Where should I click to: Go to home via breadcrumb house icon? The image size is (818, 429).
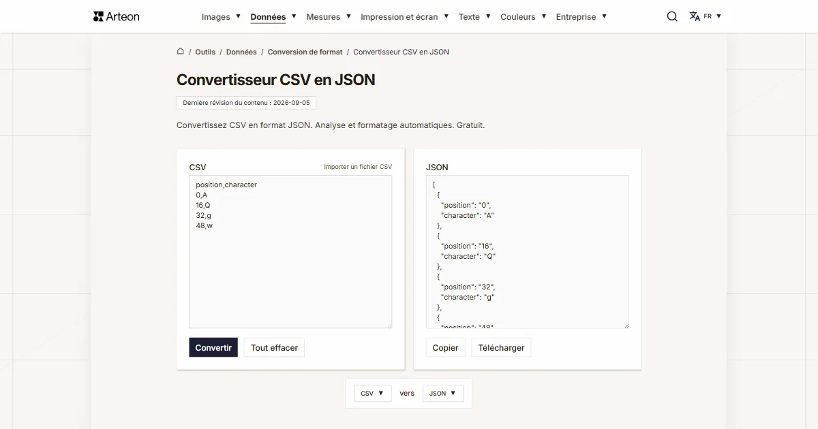coord(181,51)
